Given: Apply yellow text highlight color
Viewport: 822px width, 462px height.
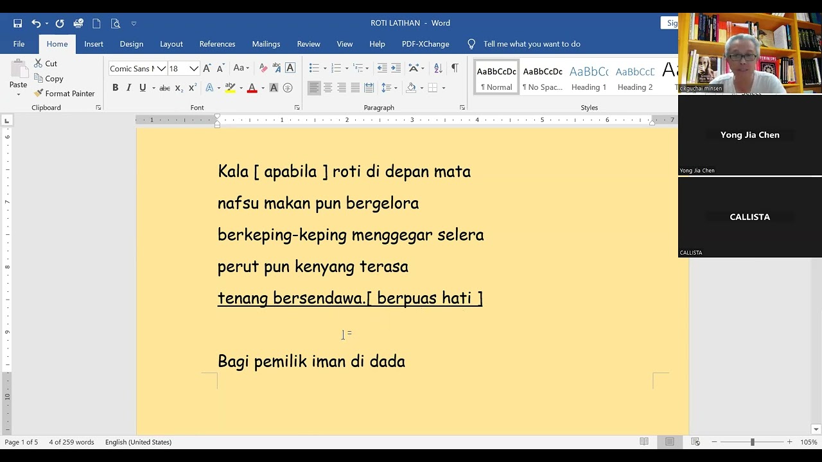Looking at the screenshot, I should point(230,88).
